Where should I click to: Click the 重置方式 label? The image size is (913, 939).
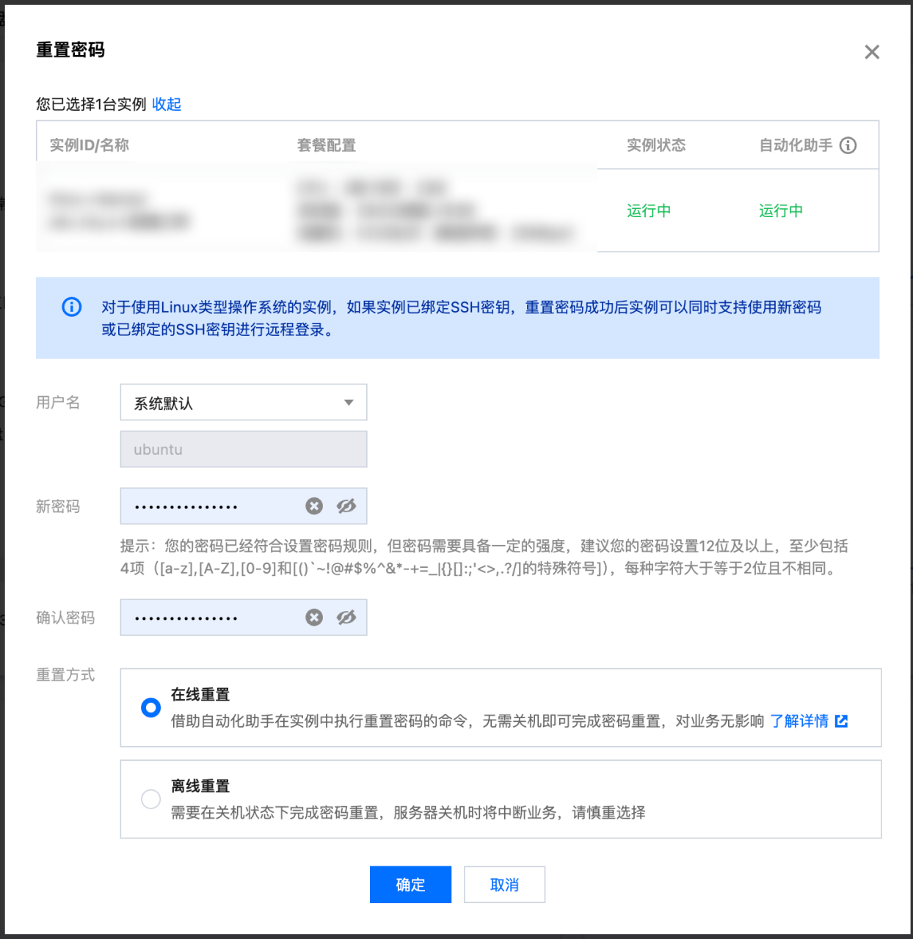65,674
